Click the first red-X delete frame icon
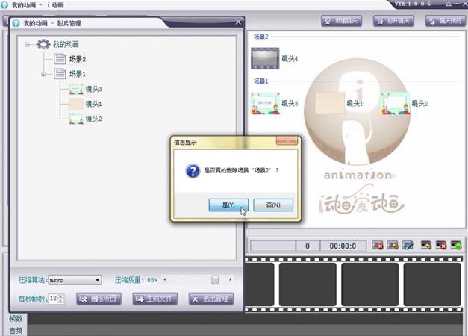The height and width of the screenshot is (336, 468). click(x=378, y=245)
